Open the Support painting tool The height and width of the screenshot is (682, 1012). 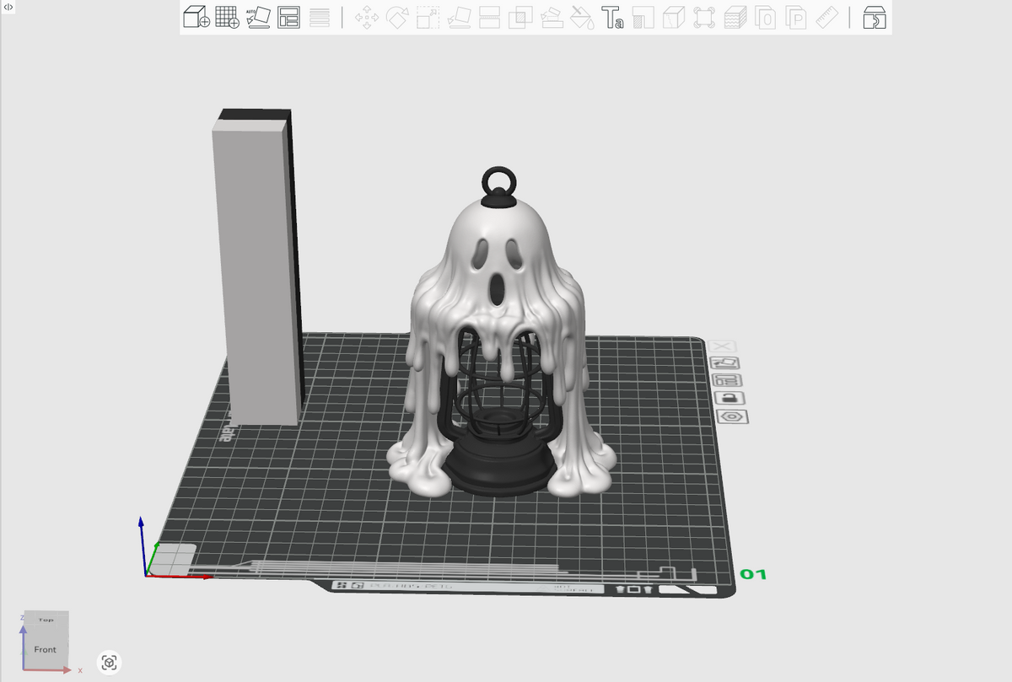click(552, 18)
